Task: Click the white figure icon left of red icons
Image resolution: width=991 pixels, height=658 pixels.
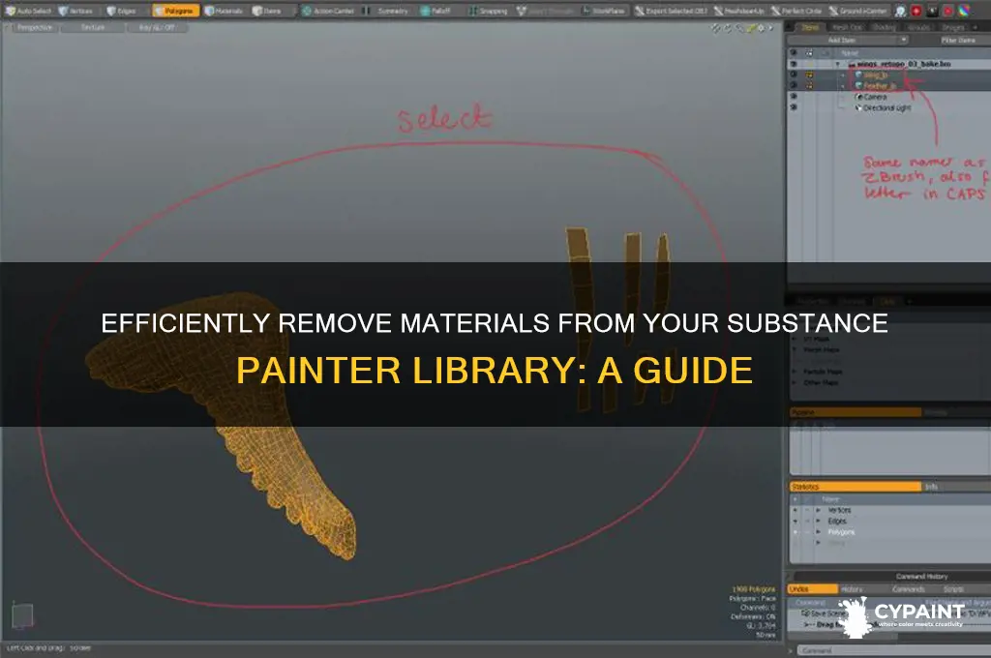Action: click(x=900, y=11)
